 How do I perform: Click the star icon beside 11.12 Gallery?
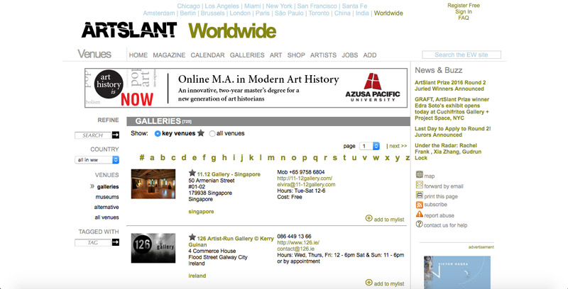click(192, 173)
